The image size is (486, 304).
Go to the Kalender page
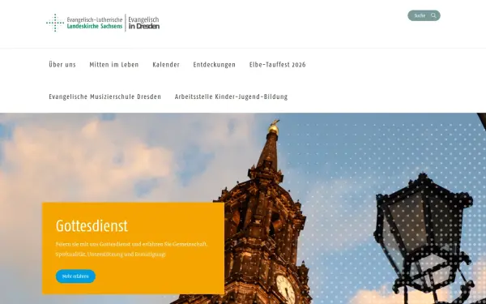(166, 65)
